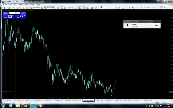Switch chart to Candlesticks icon
Image resolution: width=173 pixels, height=108 pixels.
62,8
